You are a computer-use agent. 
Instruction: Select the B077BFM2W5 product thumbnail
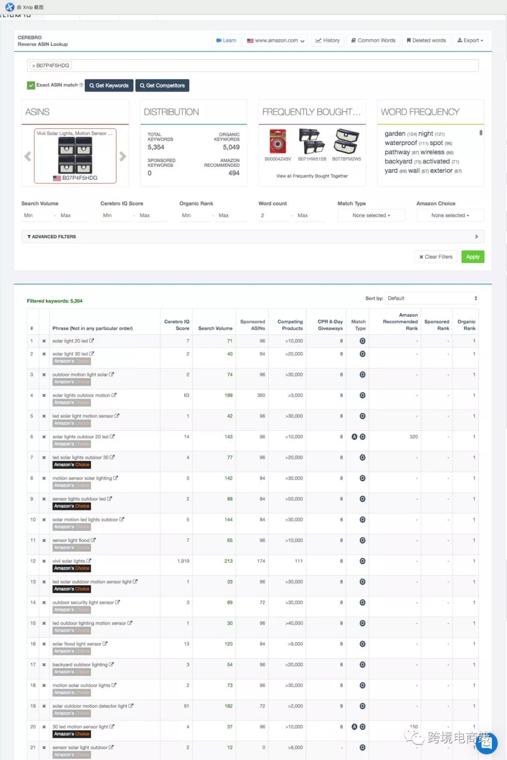click(346, 142)
